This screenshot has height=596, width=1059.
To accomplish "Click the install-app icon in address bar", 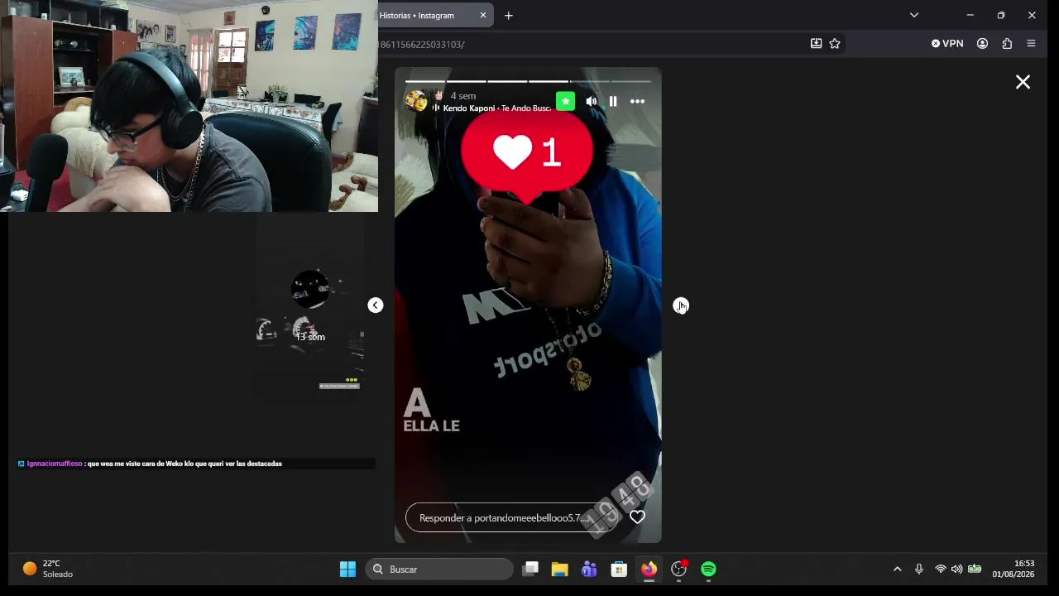I will (x=816, y=43).
